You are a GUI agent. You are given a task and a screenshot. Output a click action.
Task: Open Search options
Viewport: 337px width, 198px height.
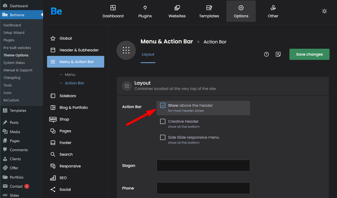click(x=76, y=154)
